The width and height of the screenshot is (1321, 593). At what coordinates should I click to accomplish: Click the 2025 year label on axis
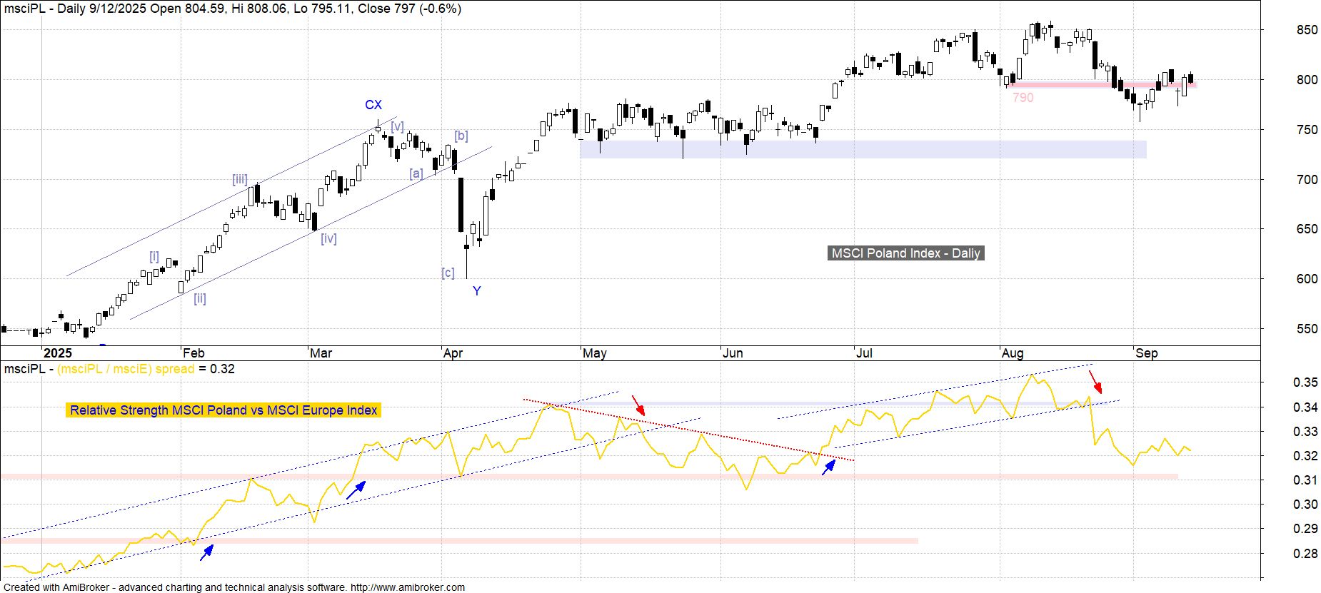pos(57,353)
